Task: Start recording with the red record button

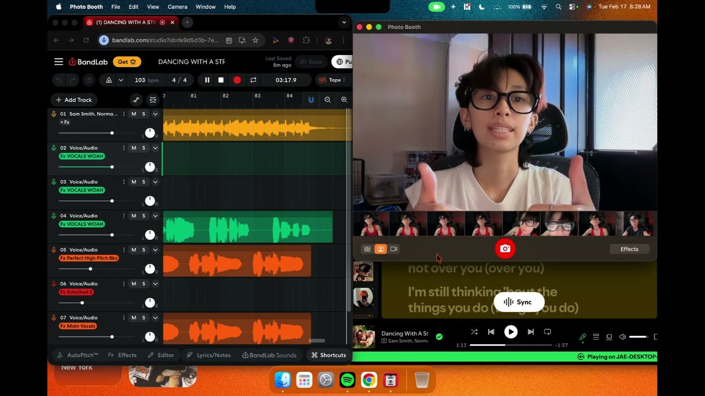Action: click(237, 80)
